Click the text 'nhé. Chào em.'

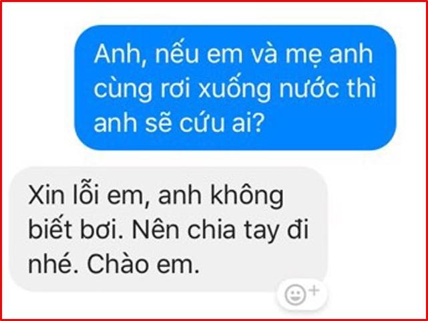coord(114,264)
